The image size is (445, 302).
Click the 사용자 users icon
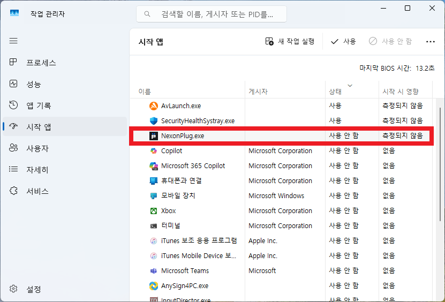point(13,148)
